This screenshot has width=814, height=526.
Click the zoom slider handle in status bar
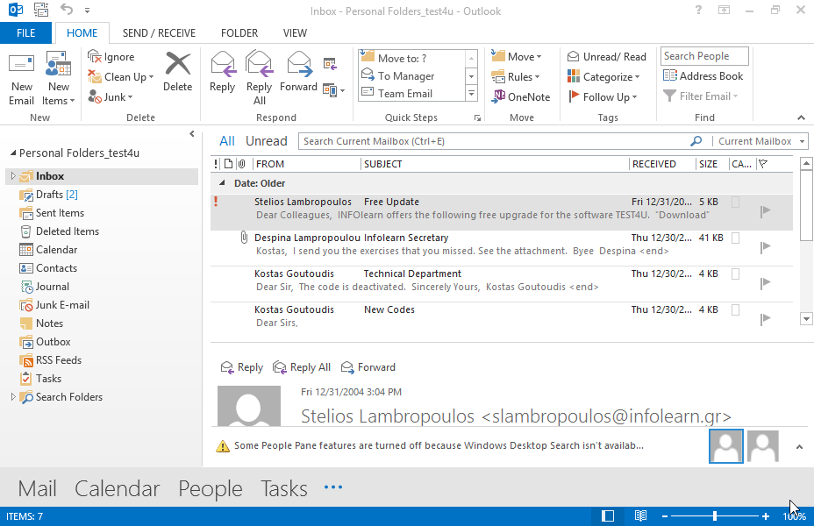coord(715,516)
